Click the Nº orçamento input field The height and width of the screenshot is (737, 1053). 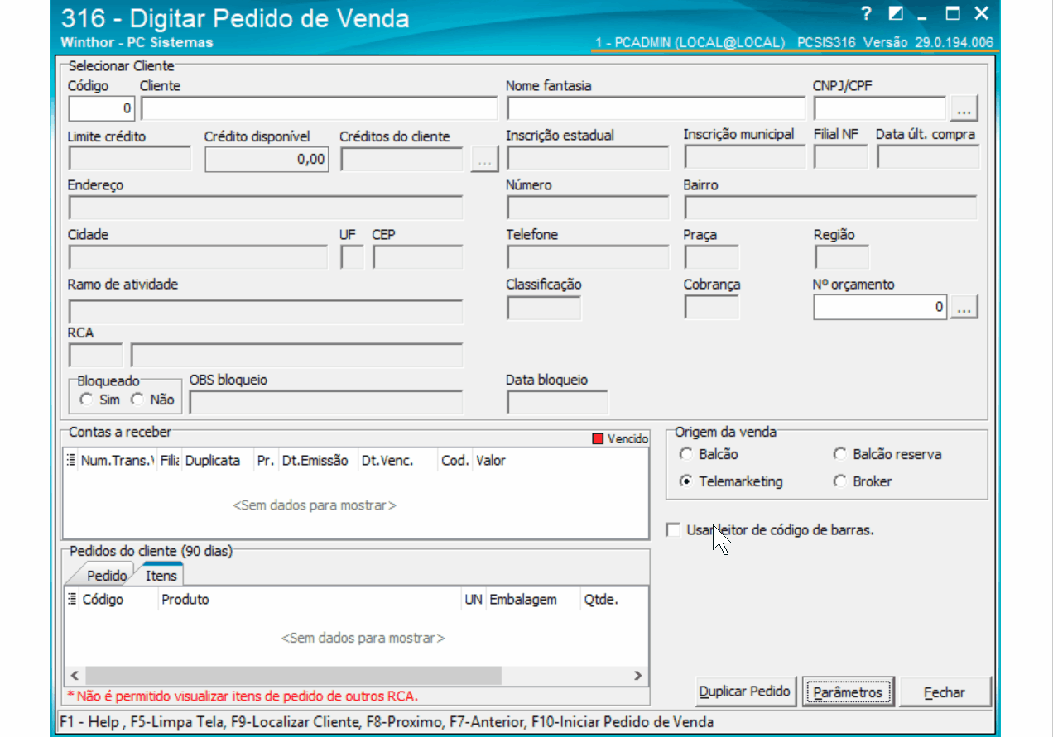tap(880, 307)
